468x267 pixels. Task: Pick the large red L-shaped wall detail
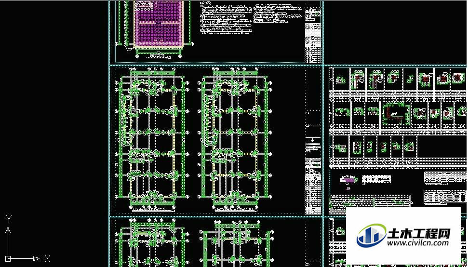click(x=395, y=113)
